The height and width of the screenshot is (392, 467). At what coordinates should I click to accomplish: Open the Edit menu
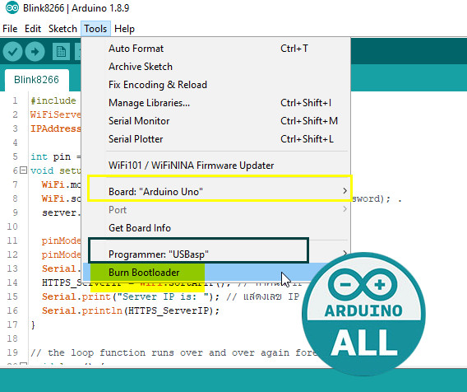coord(33,29)
